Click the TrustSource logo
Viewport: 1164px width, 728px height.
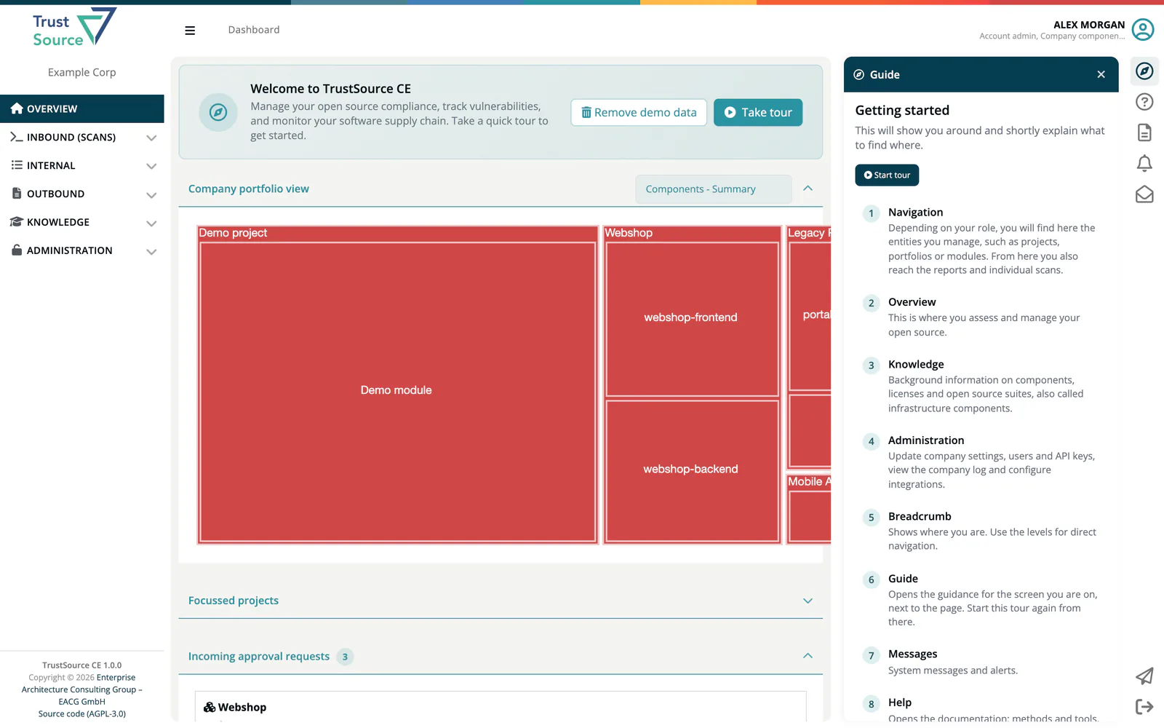point(74,28)
